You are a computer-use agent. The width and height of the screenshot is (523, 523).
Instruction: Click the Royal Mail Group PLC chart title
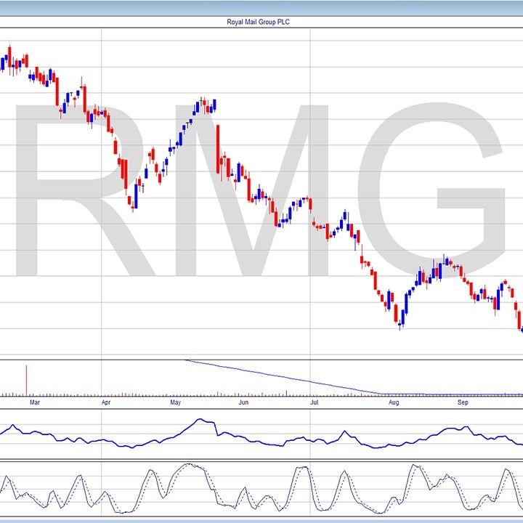coord(258,22)
